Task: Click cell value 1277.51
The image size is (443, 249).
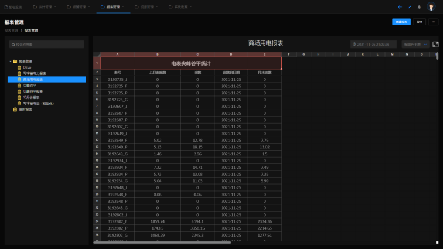Action: pos(265,235)
